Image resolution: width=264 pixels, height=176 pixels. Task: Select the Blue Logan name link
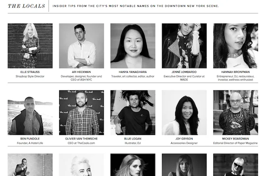[133, 139]
